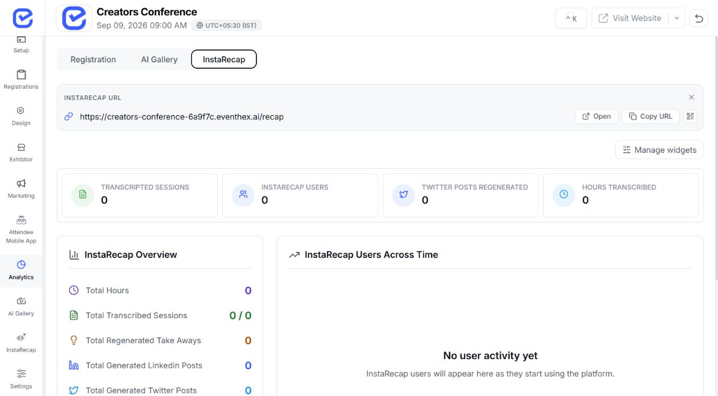Click the Hours Transcribed clock icon
718x396 pixels.
click(564, 194)
